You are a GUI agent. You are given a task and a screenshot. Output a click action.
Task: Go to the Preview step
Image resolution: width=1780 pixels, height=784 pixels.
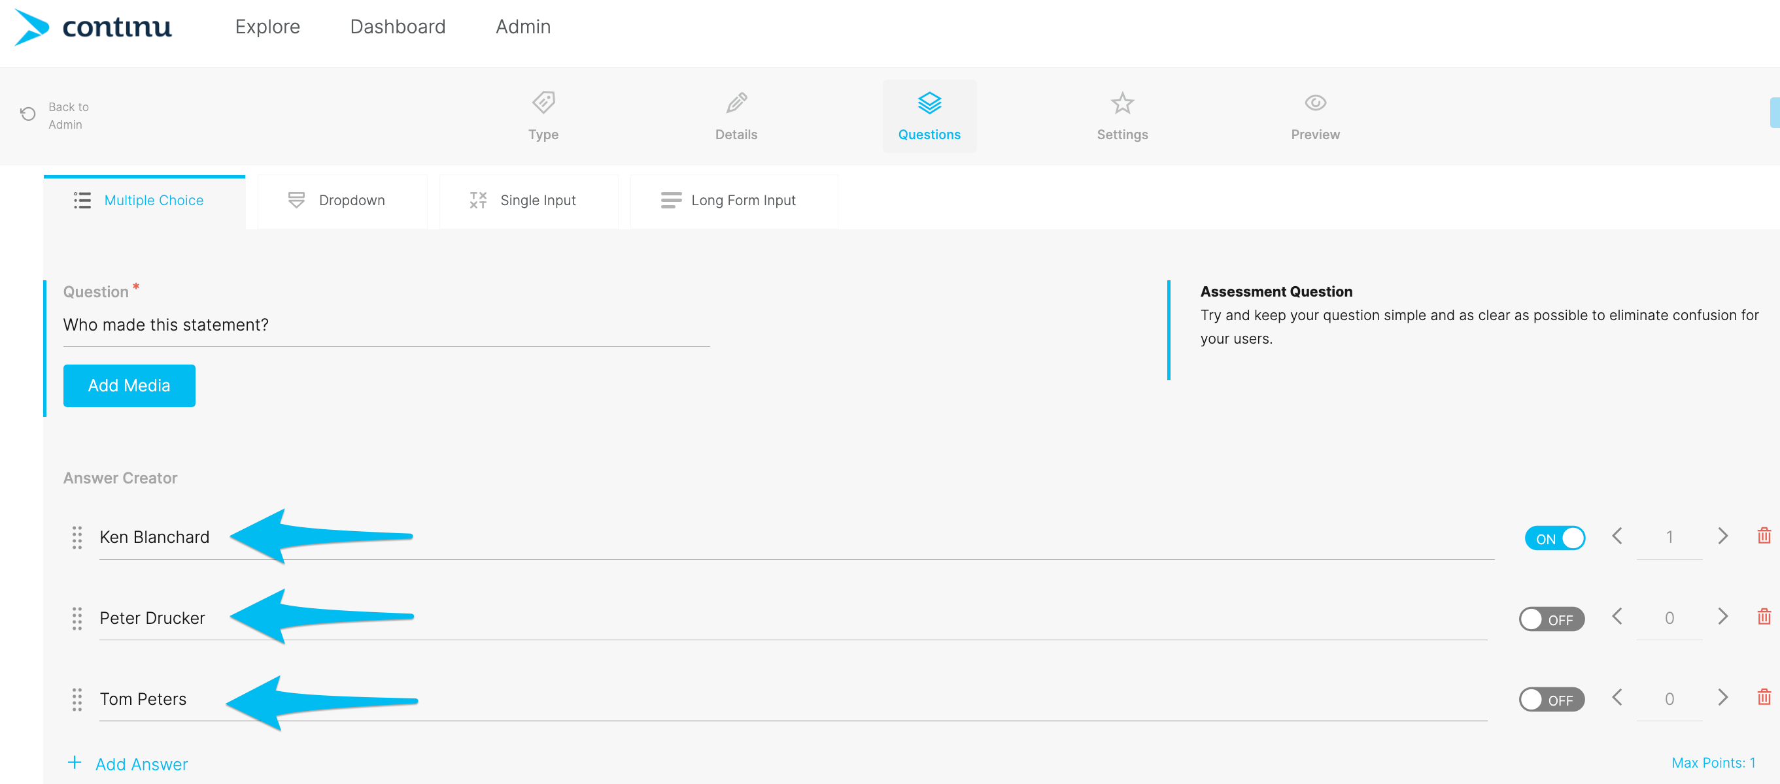click(1315, 116)
